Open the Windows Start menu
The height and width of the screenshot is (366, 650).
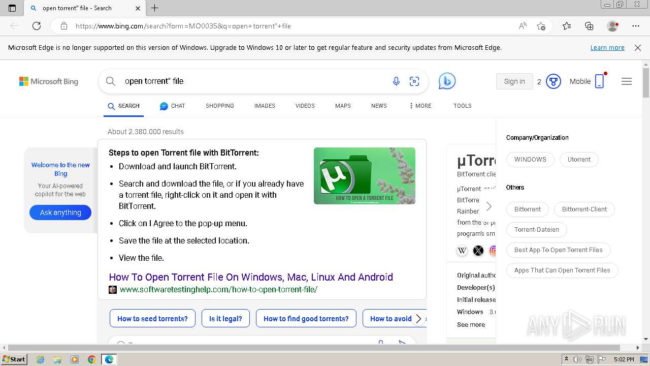(x=14, y=359)
